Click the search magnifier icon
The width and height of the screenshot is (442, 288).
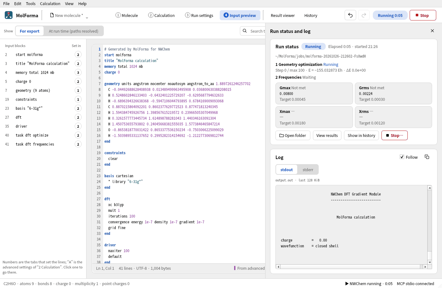click(245, 31)
